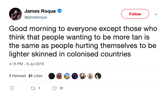
Task: Open the 4:15 PM - 9 Jul 2019 timestamp
Action: (x=26, y=64)
